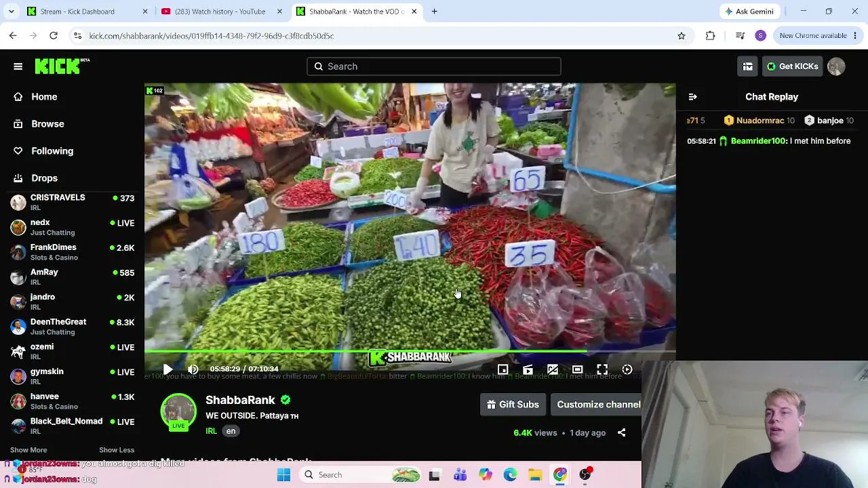Open Drops in the sidebar
The width and height of the screenshot is (868, 488).
[x=44, y=178]
